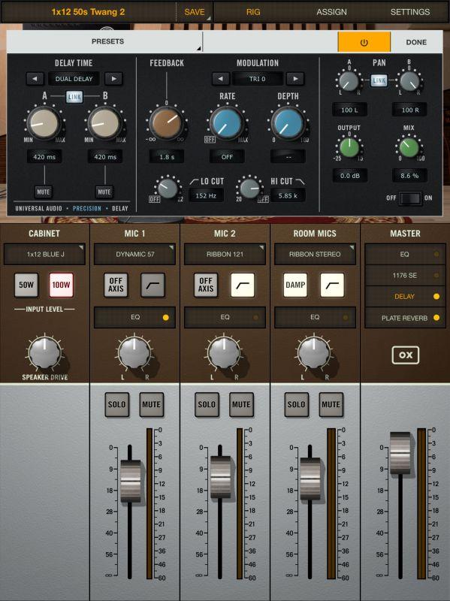Viewport: 450px width, 601px height.
Task: Click the Speaker Drive knob
Action: 45,353
